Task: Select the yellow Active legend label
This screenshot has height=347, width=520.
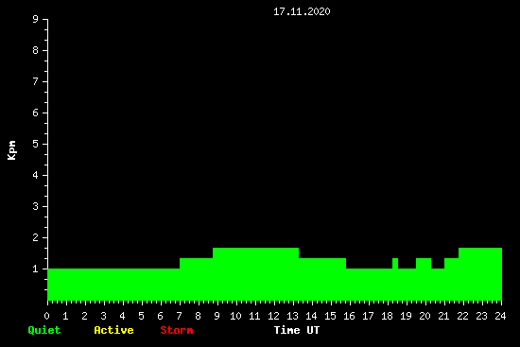Action: click(113, 330)
